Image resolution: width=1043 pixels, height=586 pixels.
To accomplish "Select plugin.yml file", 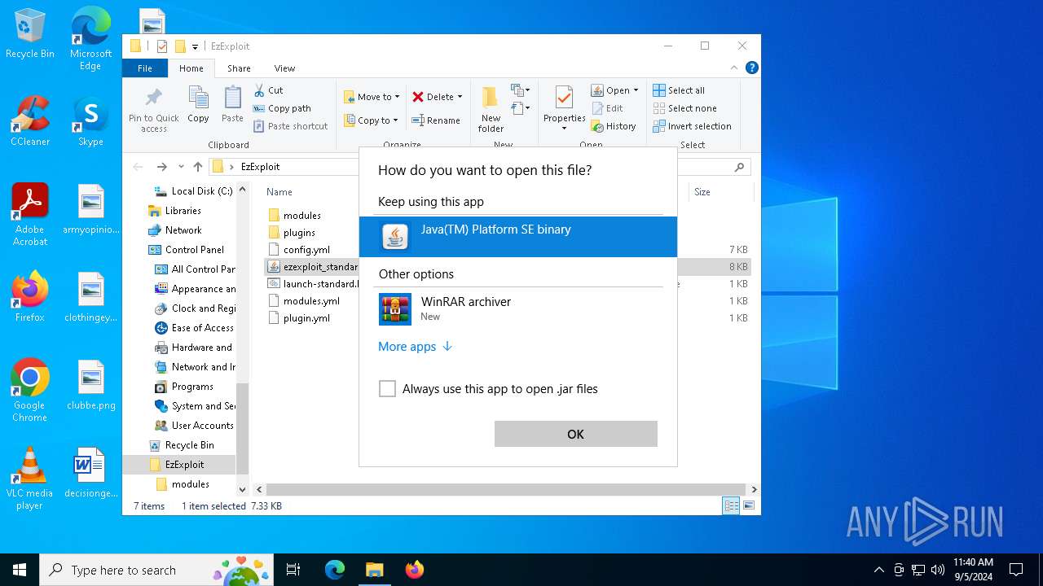I will (306, 318).
